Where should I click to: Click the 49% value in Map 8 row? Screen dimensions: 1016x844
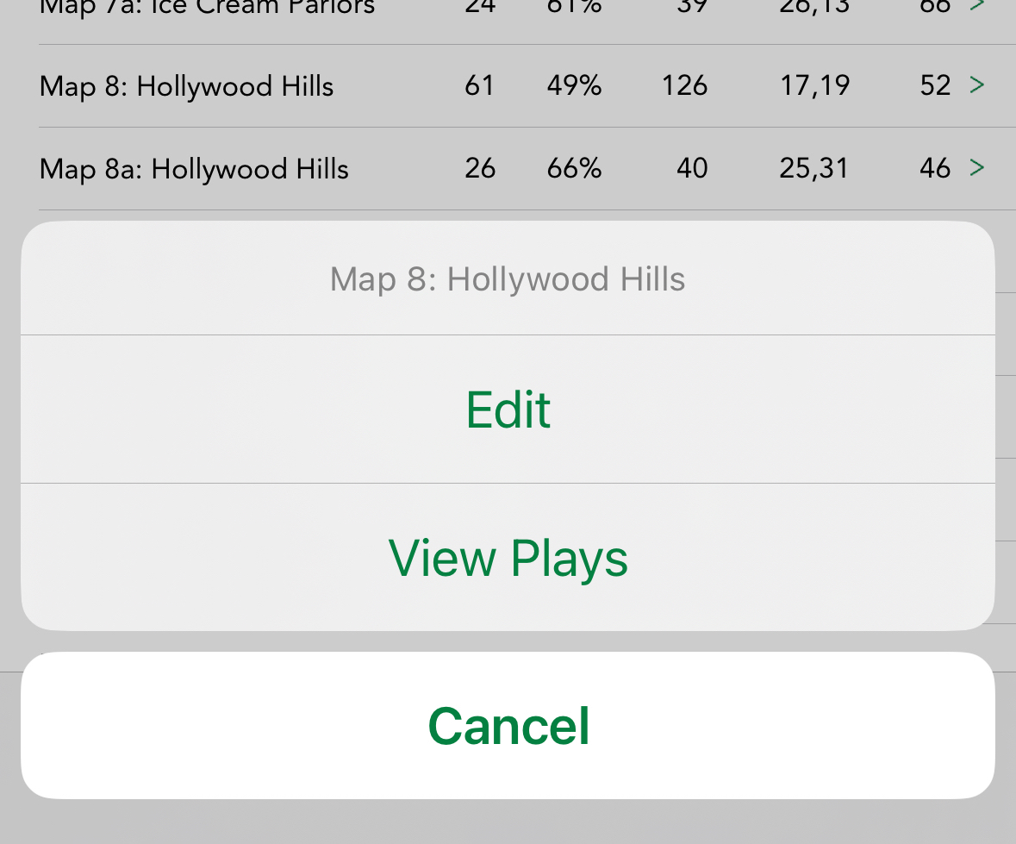click(x=574, y=86)
